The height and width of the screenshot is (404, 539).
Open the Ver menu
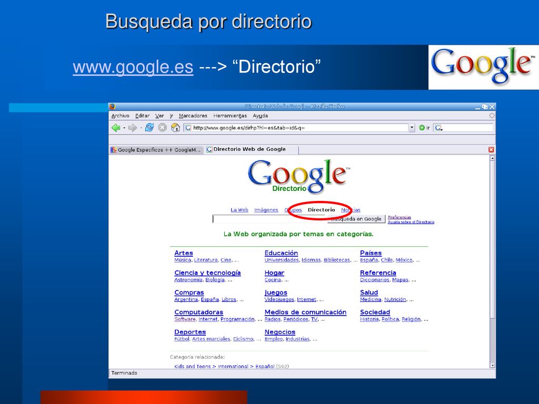[x=159, y=116]
